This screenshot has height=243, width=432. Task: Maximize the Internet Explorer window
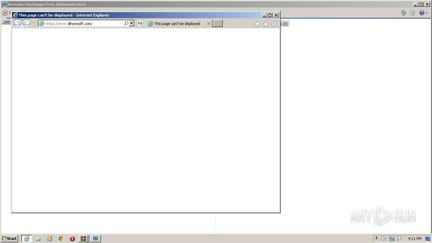point(270,15)
